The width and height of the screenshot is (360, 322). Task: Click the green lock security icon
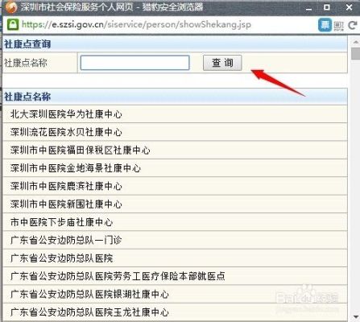(x=12, y=24)
